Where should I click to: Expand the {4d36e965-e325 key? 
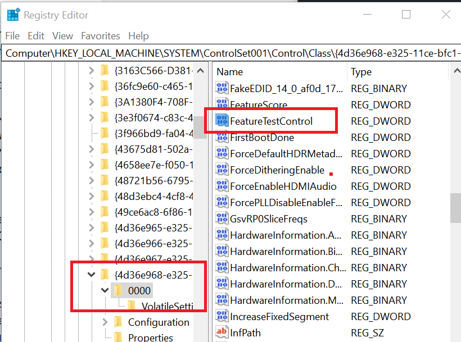(92, 227)
